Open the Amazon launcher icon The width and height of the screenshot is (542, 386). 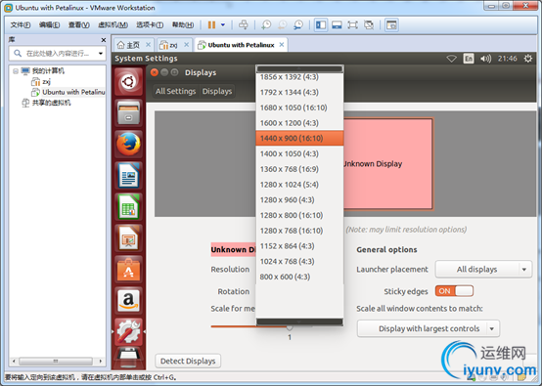pos(128,301)
